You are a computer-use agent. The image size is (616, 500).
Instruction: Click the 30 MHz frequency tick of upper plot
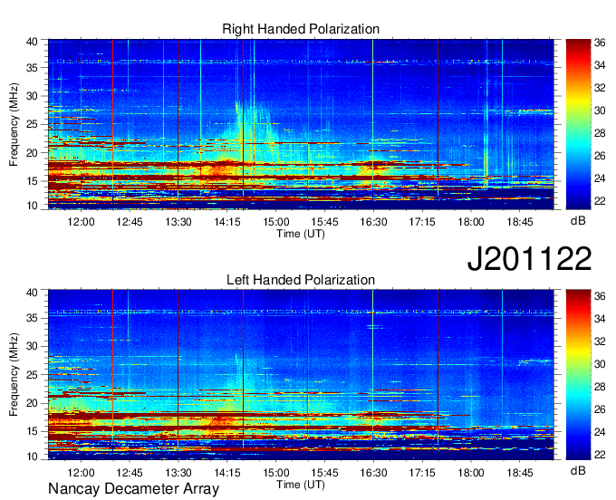(32, 96)
